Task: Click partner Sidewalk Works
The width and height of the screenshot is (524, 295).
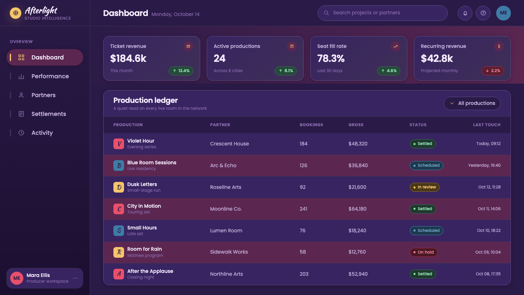Action: [229, 252]
